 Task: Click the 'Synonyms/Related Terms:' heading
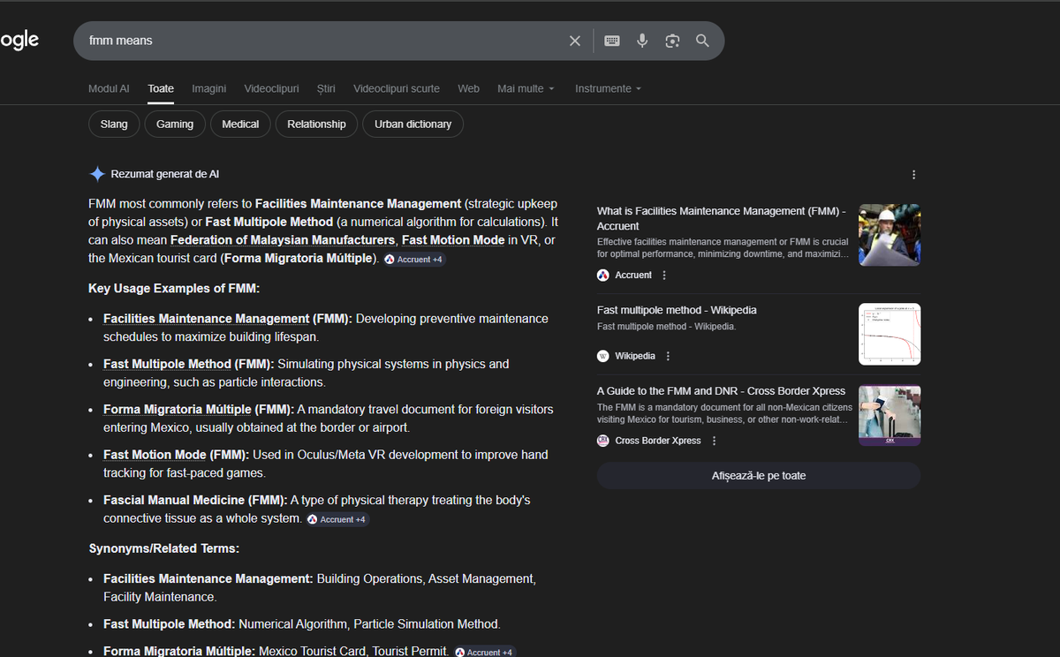(164, 548)
